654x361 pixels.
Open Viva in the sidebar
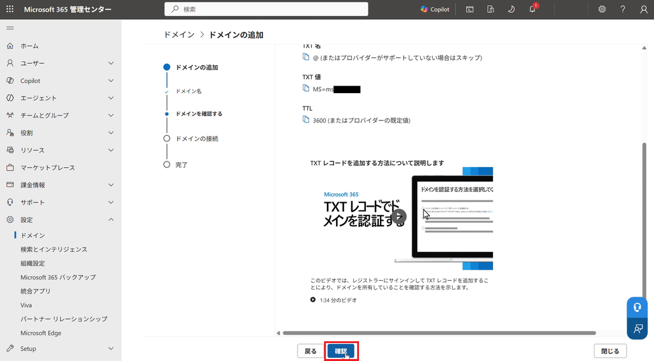(26, 306)
